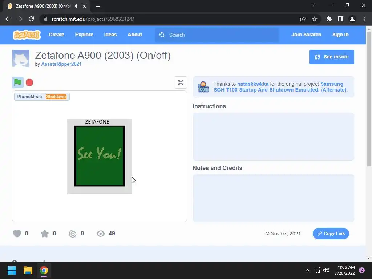Bookmark this page with star icon
The image size is (372, 279).
tap(315, 19)
